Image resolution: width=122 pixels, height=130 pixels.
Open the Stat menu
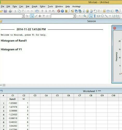28,6
